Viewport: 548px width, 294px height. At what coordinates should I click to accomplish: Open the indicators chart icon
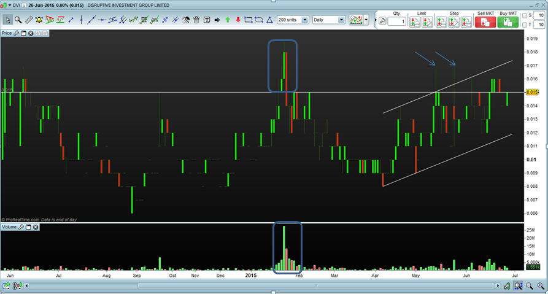(x=356, y=20)
